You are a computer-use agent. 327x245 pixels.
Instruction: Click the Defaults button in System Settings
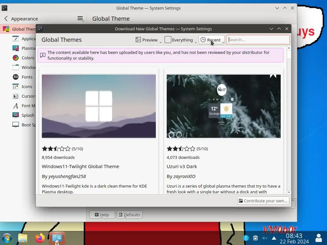130,215
